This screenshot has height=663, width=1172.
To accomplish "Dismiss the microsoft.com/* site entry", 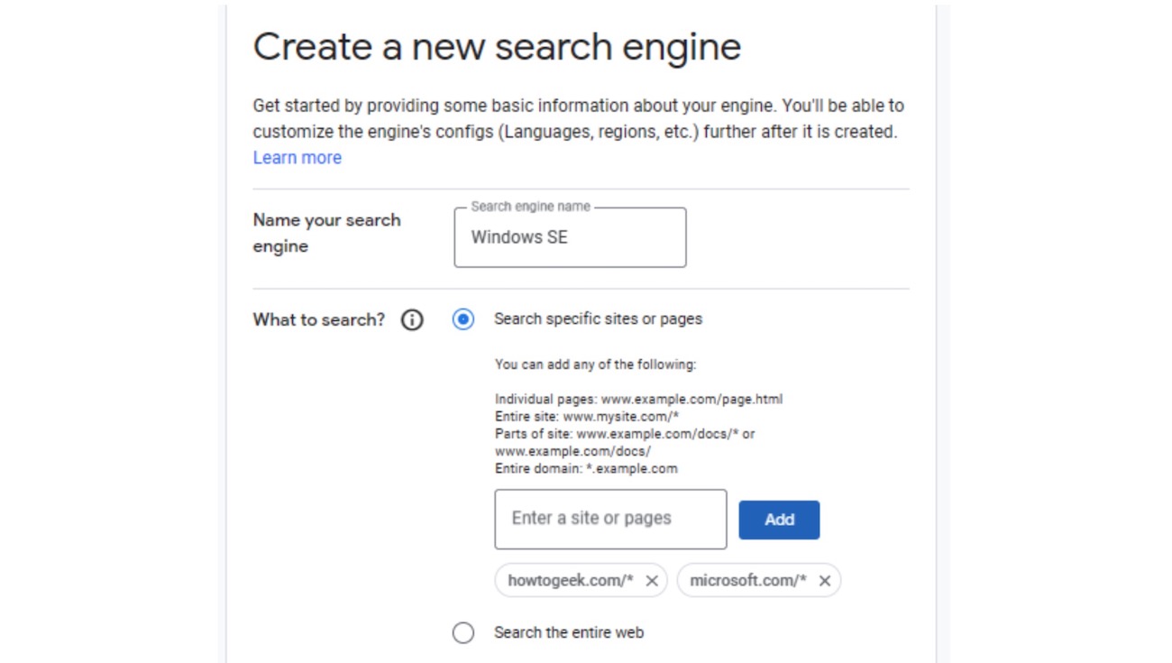I will 823,581.
